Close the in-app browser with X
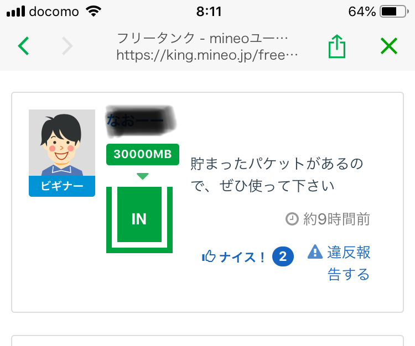415x346 pixels. pos(389,46)
